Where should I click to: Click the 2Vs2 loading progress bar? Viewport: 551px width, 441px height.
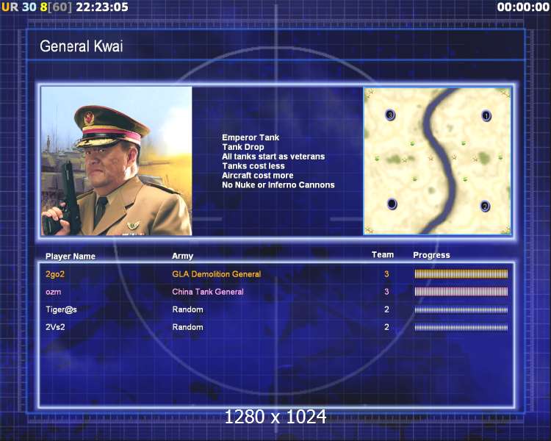coord(461,327)
